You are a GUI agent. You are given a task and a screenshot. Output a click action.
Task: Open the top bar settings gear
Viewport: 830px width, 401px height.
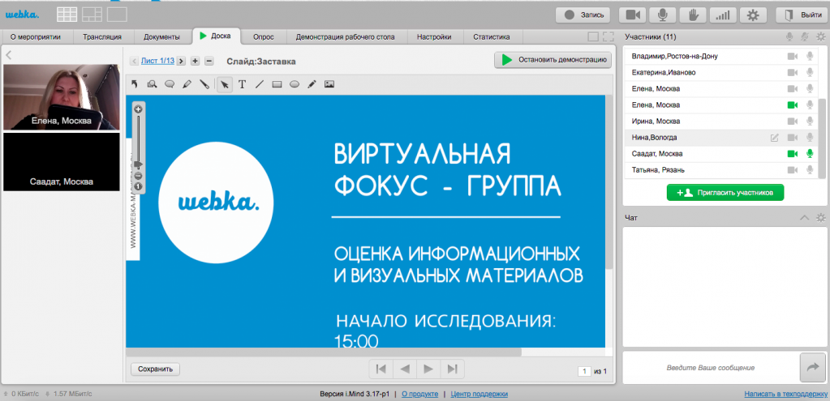coord(753,15)
